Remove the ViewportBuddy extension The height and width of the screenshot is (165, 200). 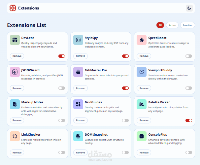[x=144, y=88]
